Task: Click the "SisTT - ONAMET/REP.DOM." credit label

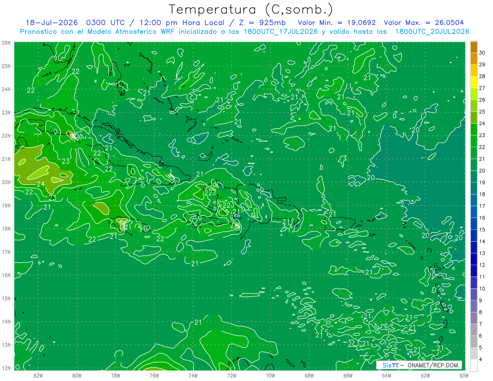Action: tap(419, 365)
